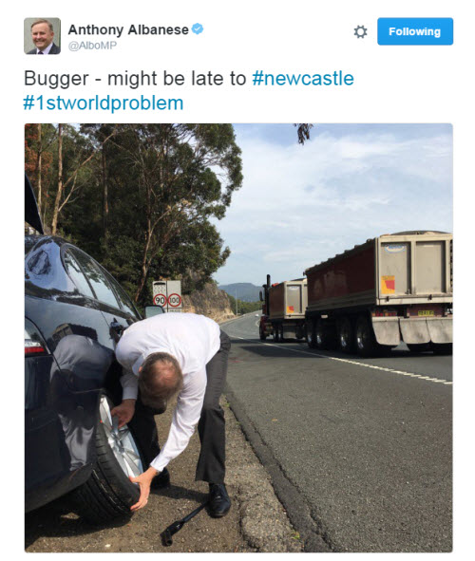Open the Anthony Albanese name link

pos(128,29)
